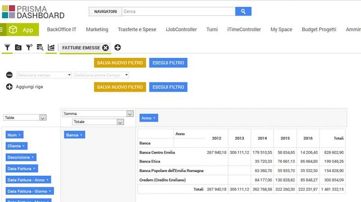This screenshot has height=202, width=361.
Task: Click the lower Salva Nuovo Filtro button
Action: 120,87
